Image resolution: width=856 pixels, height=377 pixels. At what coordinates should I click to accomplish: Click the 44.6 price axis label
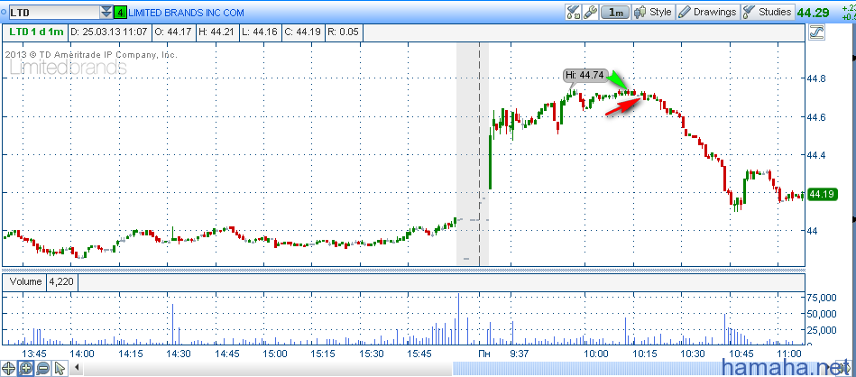coord(816,117)
